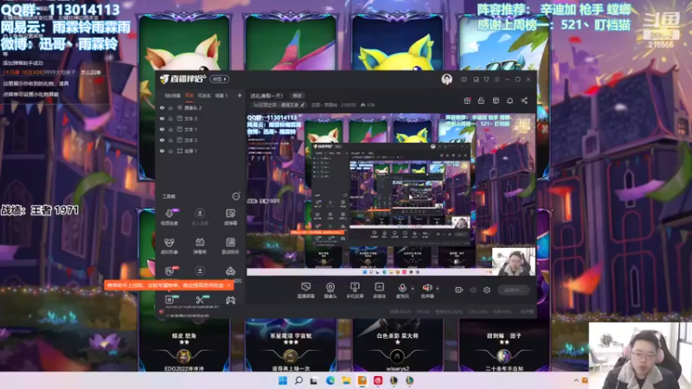
Task: Open the scissors clip tool in the toolbox
Action: pos(200,300)
